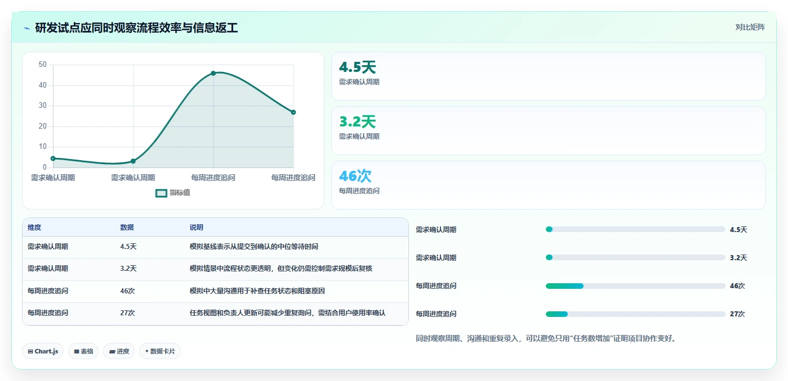Click the progress bar with value 3.2天
The width and height of the screenshot is (788, 381).
(635, 257)
